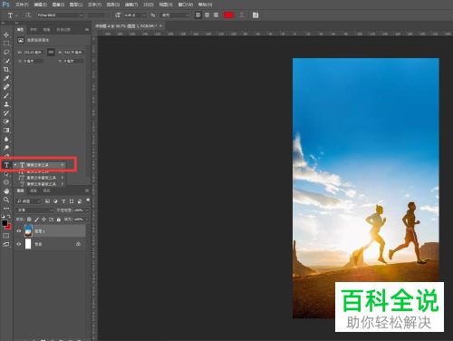Select the Dodge tool
This screenshot has height=341, width=453.
pos(6,148)
